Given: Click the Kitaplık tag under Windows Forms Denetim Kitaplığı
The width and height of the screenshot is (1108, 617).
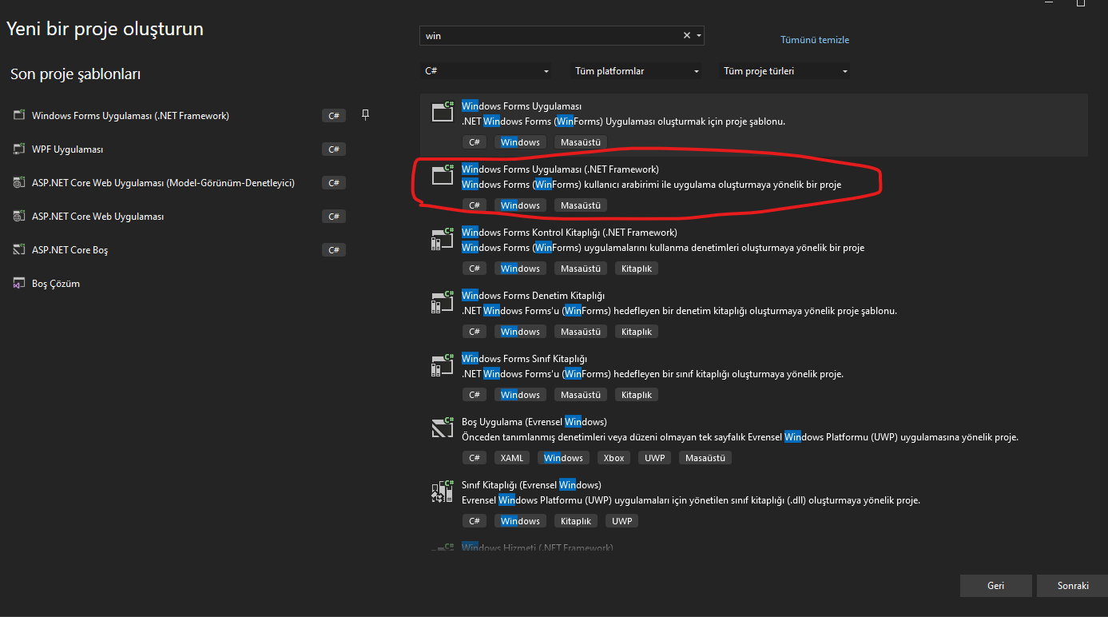Looking at the screenshot, I should 637,332.
